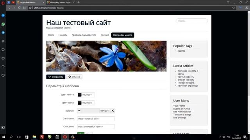
Task: Open Bookmarks heart icon in sidebar
Action: point(3,50)
